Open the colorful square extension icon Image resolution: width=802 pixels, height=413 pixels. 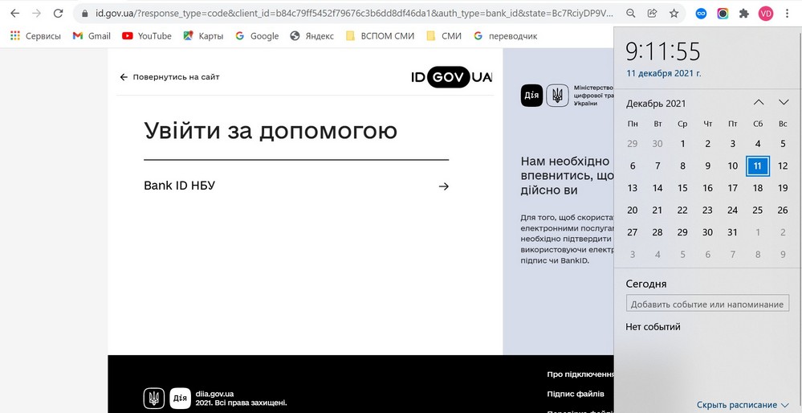[723, 14]
